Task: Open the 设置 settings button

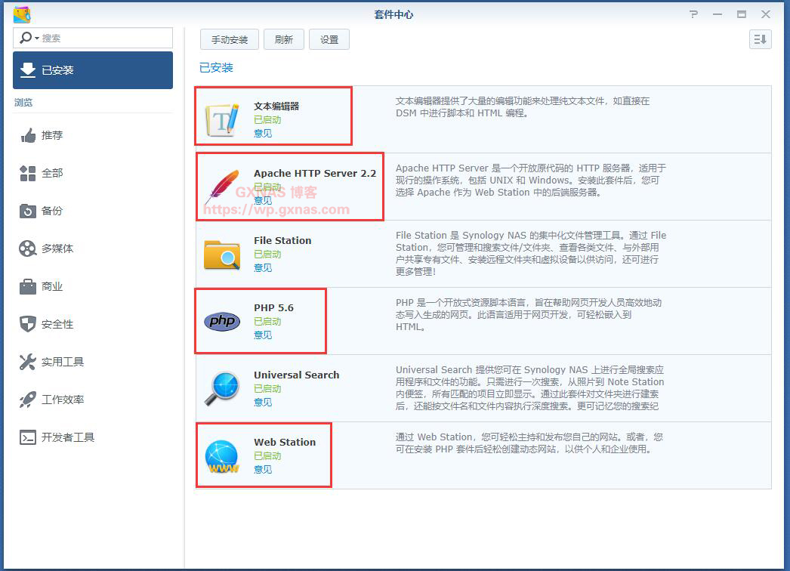Action: tap(329, 40)
